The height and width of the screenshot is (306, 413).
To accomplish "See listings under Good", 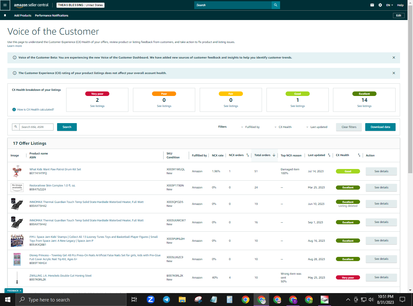I will pyautogui.click(x=297, y=106).
